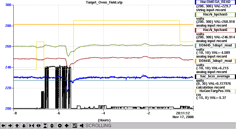Select the HacAi_hpchan6 curve legend label
The width and height of the screenshot is (236, 129).
coord(215,30)
